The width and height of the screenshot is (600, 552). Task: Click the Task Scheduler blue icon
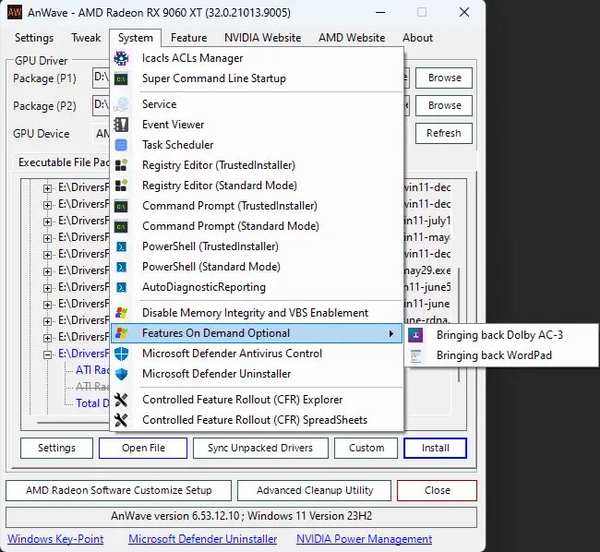tap(121, 145)
